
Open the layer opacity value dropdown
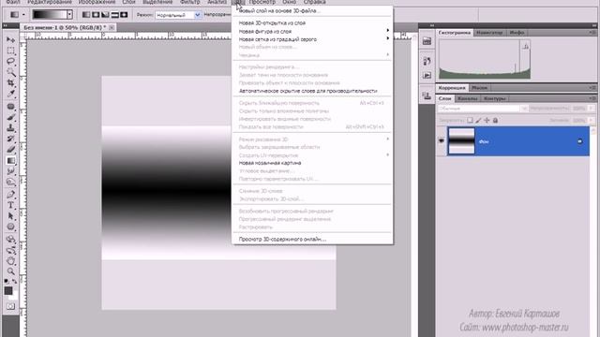592,109
